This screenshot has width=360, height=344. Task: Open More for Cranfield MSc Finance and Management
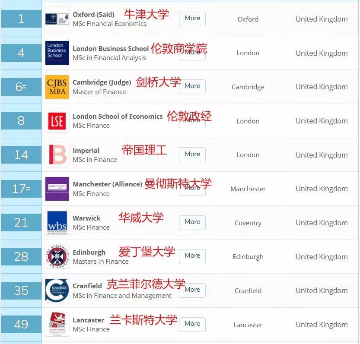(192, 290)
